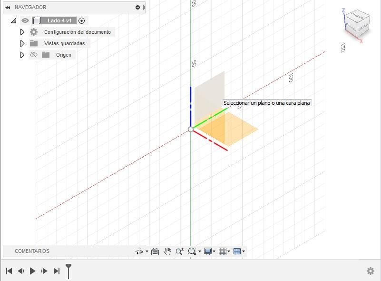Click the Look At tool icon
Screen dimensions: 381x281
tap(155, 251)
